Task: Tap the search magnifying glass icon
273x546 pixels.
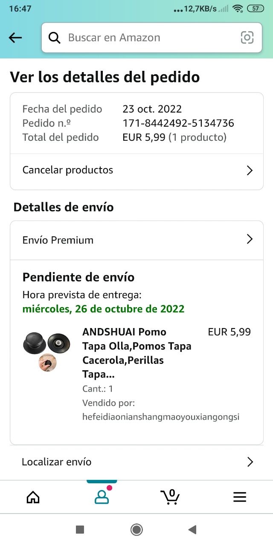Action: click(x=55, y=38)
